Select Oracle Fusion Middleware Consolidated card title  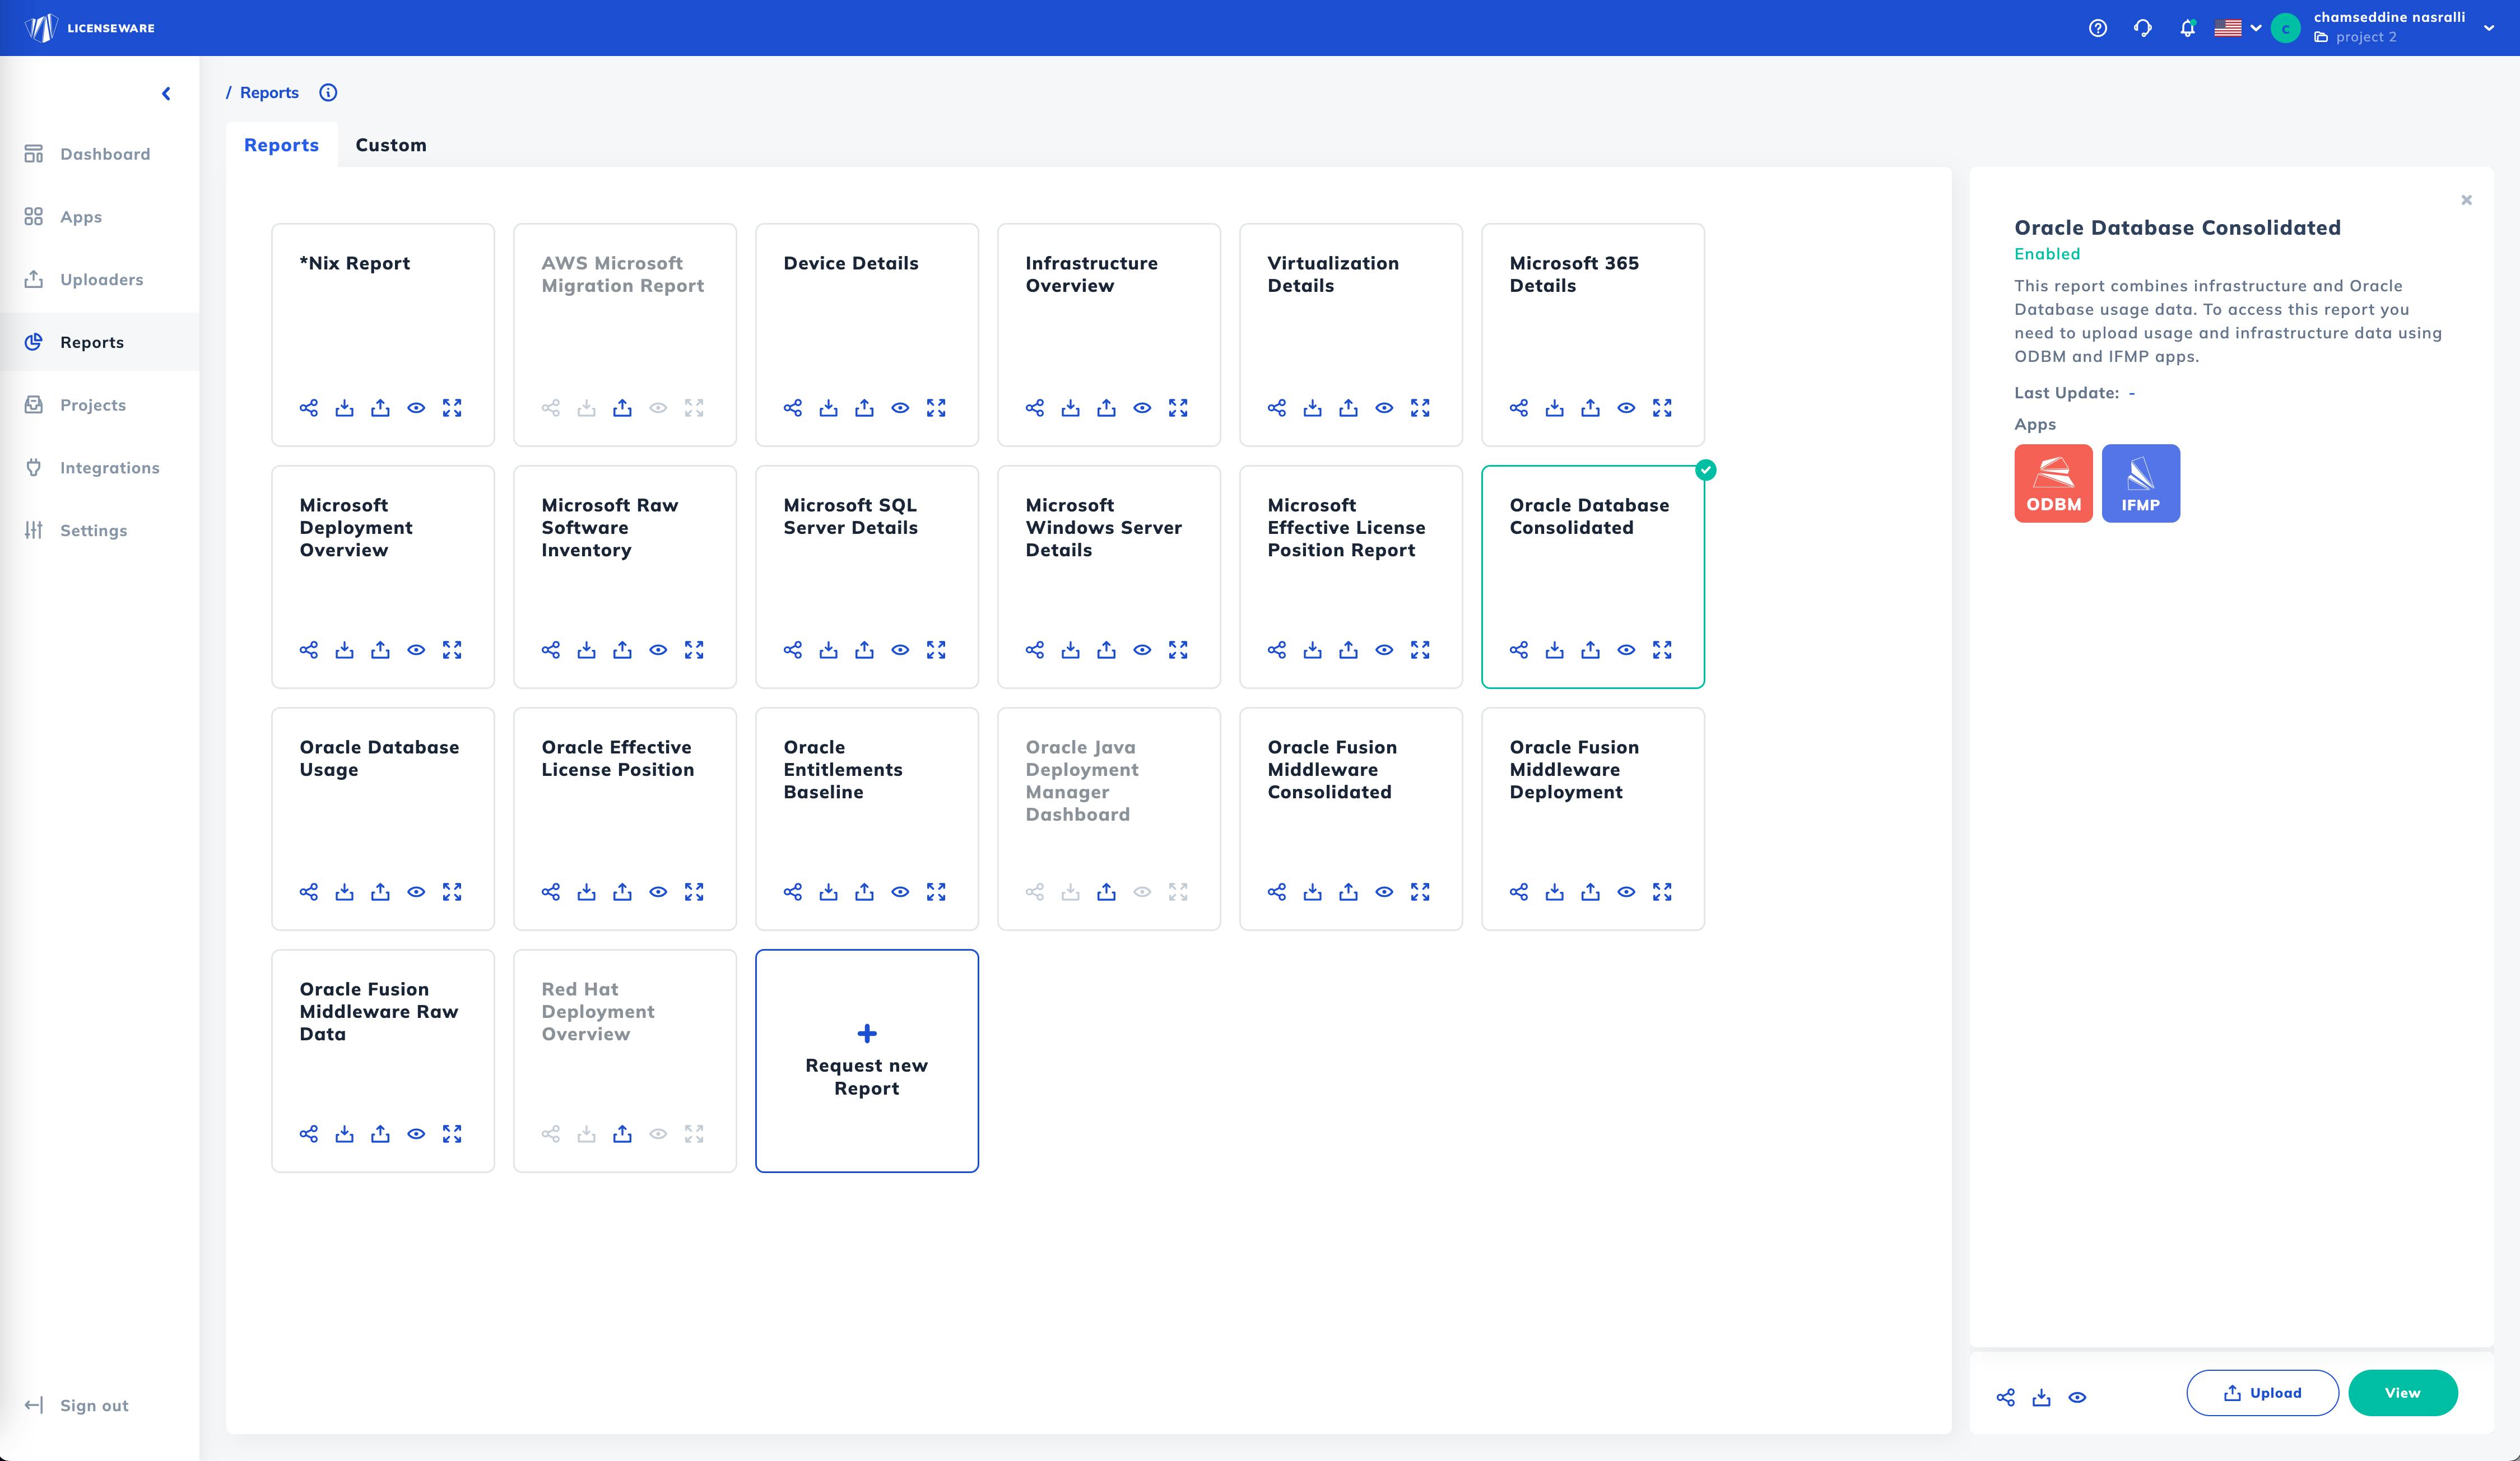pos(1332,770)
